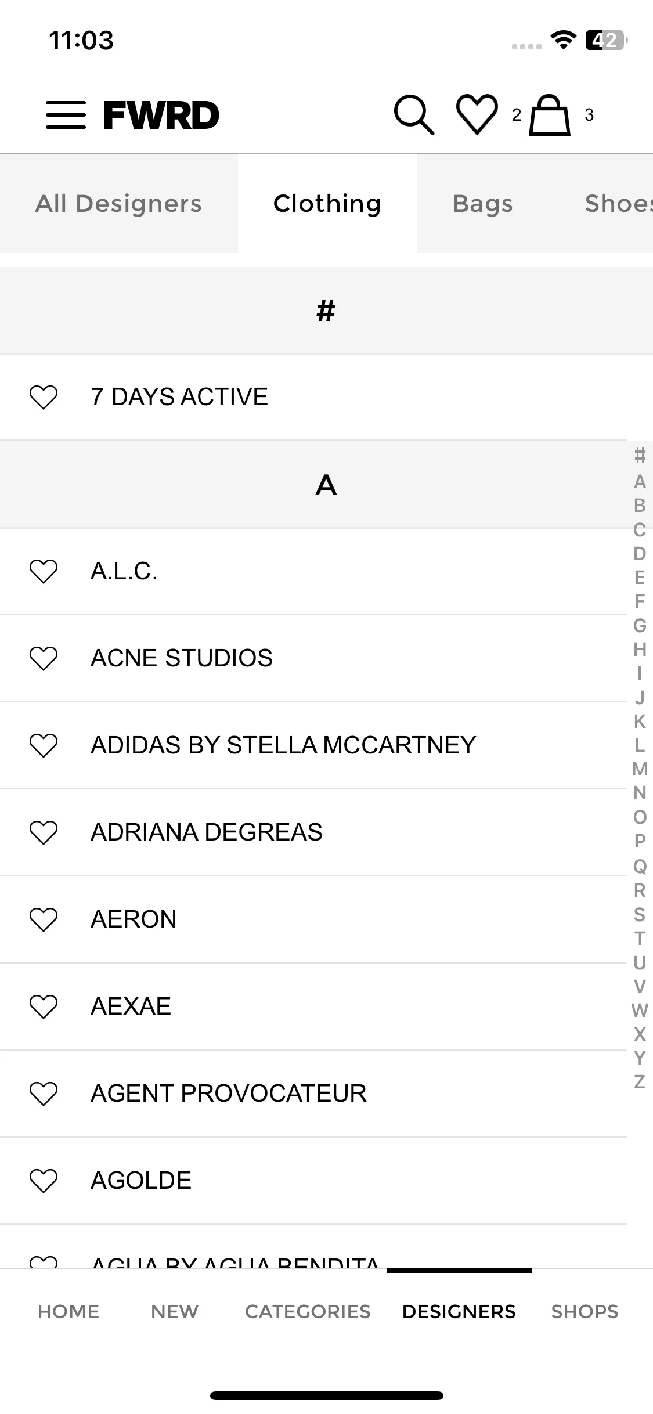This screenshot has width=653, height=1414.
Task: Tap the FWRD logo
Action: pos(161,114)
